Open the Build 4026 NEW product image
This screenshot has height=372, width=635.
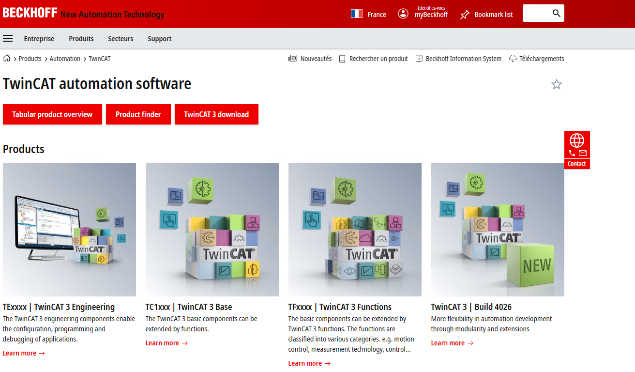(x=498, y=230)
